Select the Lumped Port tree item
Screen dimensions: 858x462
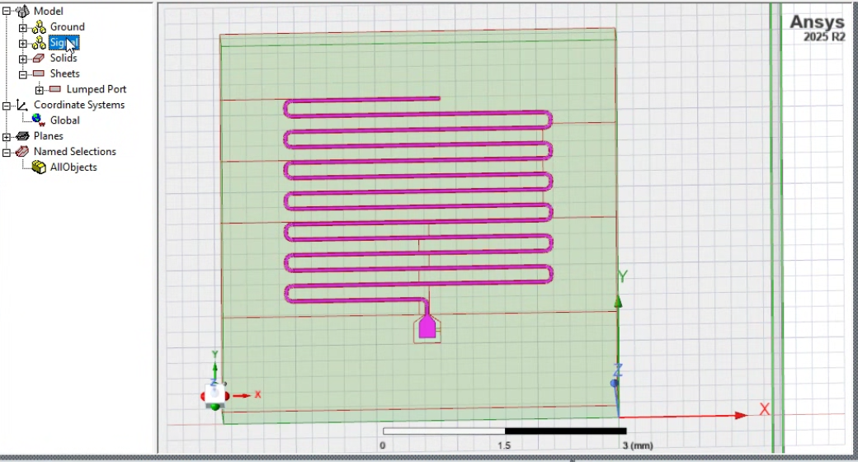point(97,89)
